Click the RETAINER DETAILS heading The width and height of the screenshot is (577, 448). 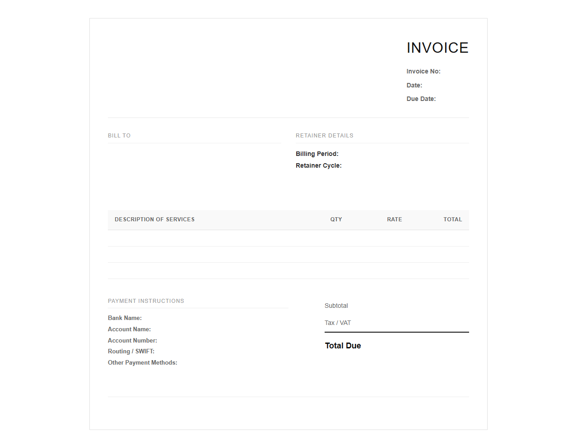pyautogui.click(x=325, y=136)
